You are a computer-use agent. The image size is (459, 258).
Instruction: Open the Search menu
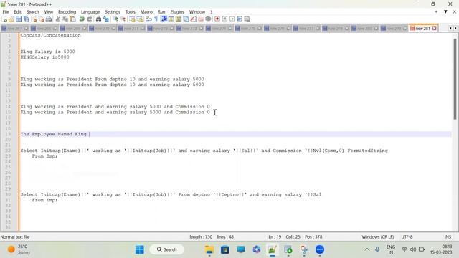pos(32,12)
